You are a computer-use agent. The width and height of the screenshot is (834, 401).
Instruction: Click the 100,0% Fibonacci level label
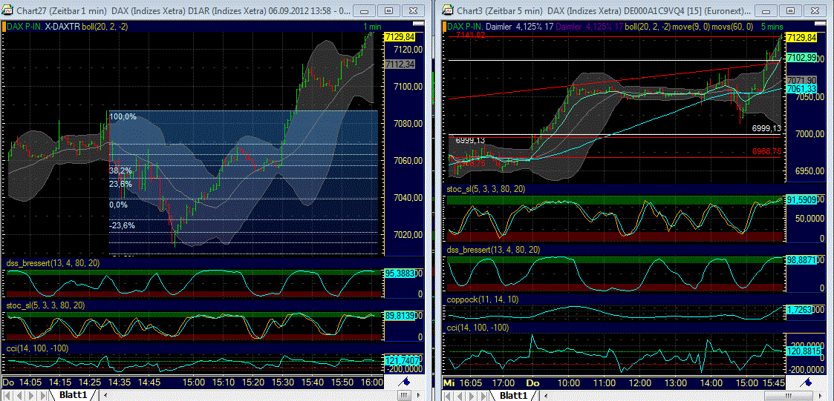(123, 116)
